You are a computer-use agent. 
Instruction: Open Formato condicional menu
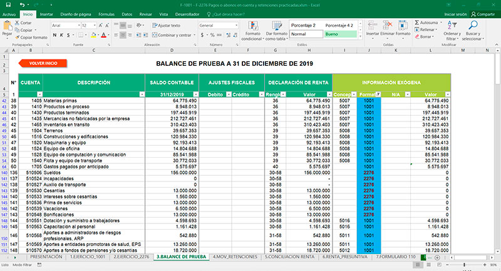(x=253, y=31)
